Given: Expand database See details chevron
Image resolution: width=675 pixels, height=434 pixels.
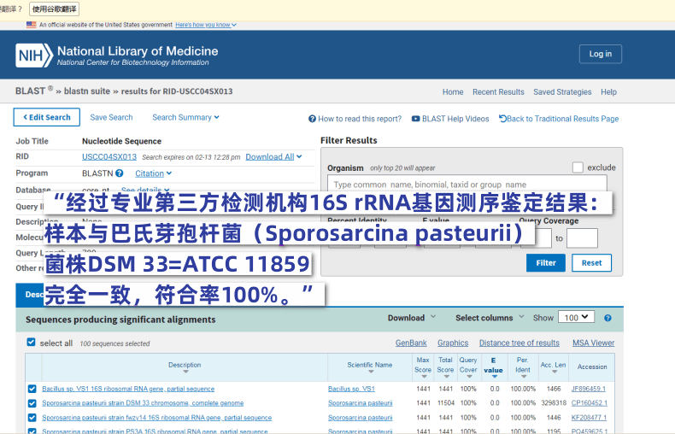Looking at the screenshot, I should tap(167, 190).
